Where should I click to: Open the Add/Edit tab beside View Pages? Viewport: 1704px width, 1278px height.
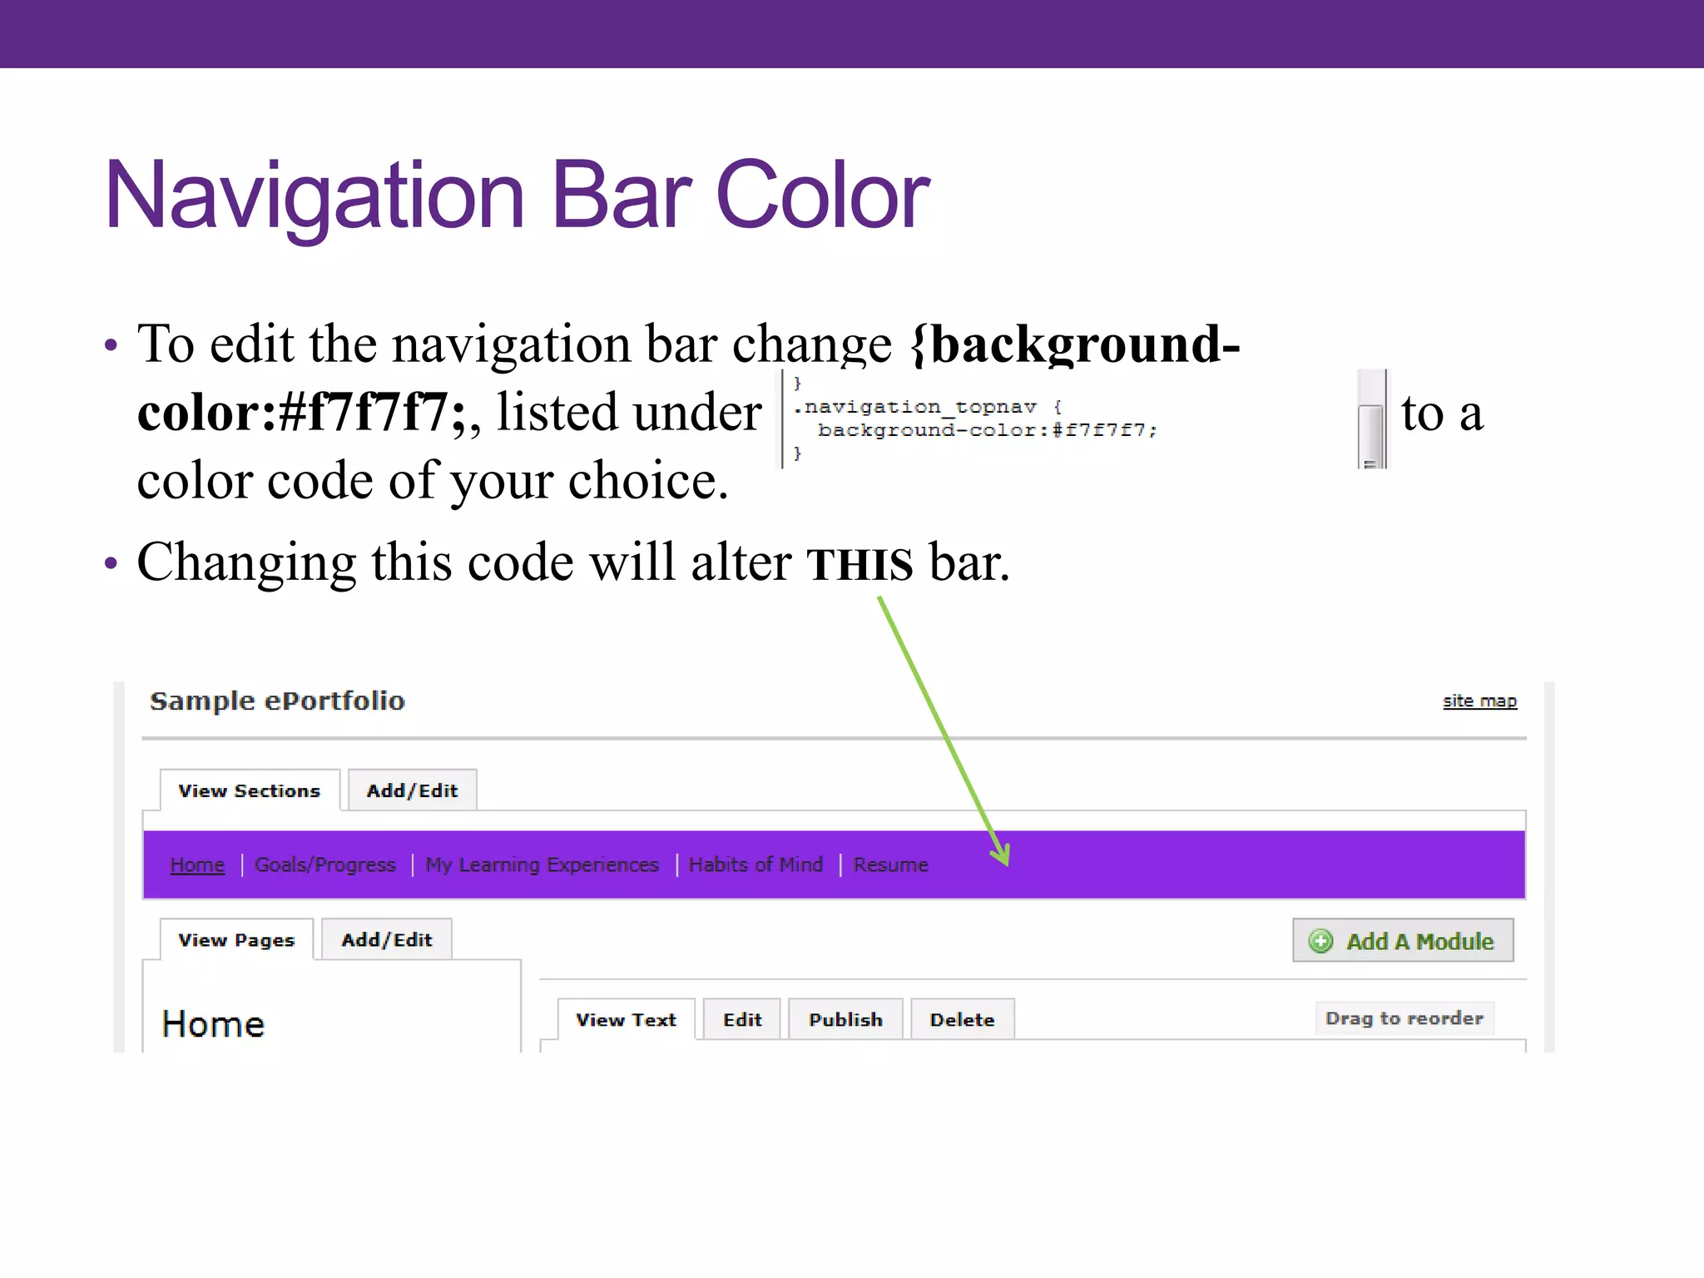[x=387, y=940]
